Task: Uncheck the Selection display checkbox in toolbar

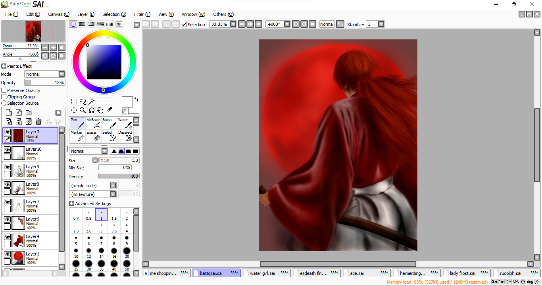Action: (185, 24)
